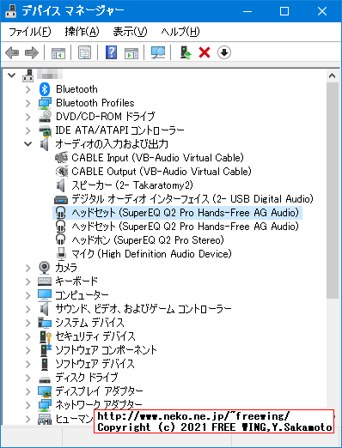Click the Forward arrow toolbar icon
342x448 pixels.
click(x=32, y=53)
